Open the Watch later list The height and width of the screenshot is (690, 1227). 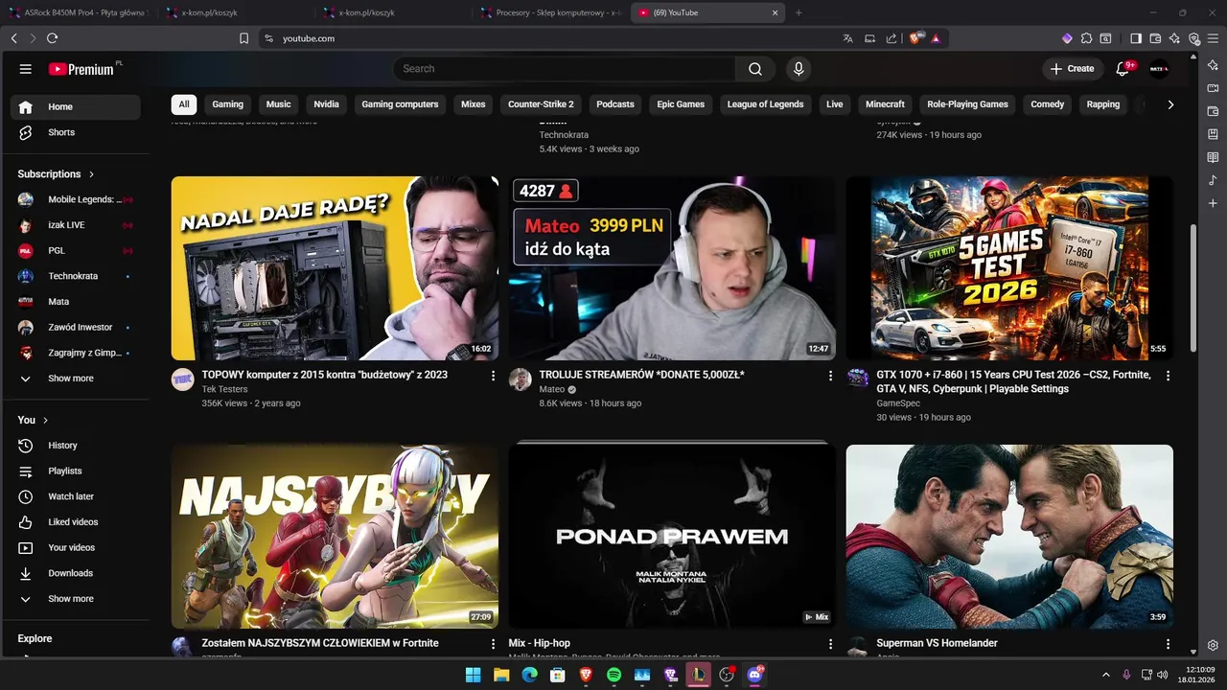tap(76, 496)
